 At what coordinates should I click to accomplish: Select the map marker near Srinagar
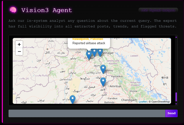(x=100, y=53)
